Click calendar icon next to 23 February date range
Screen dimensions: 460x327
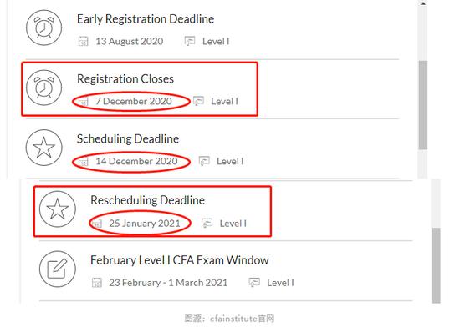[97, 283]
